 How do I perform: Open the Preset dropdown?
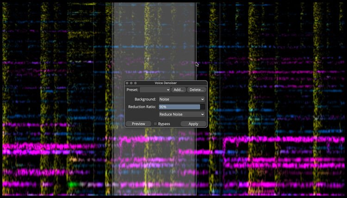click(155, 90)
